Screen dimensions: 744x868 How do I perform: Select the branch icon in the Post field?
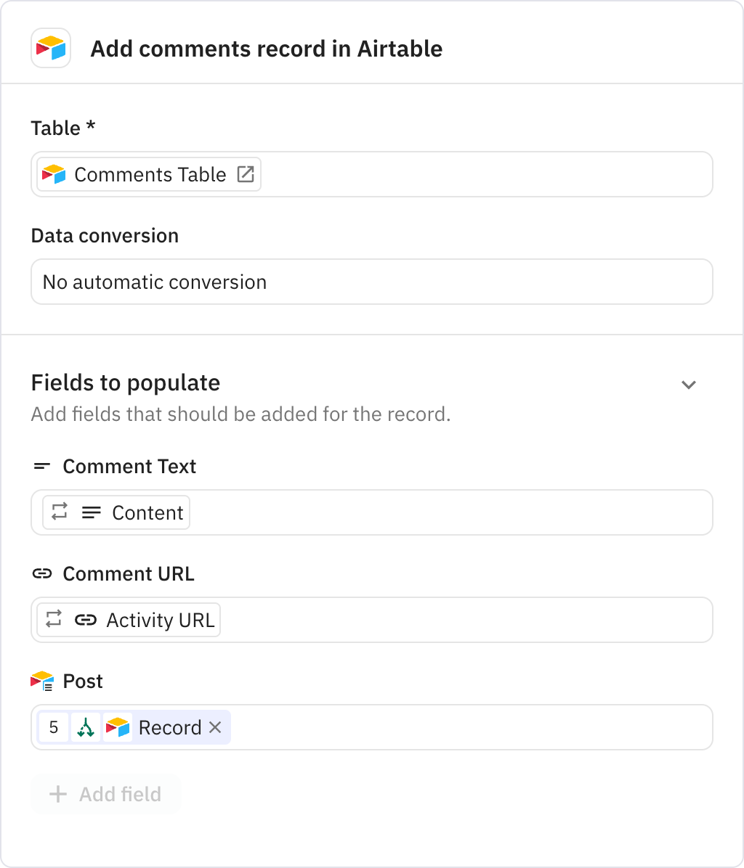(86, 727)
